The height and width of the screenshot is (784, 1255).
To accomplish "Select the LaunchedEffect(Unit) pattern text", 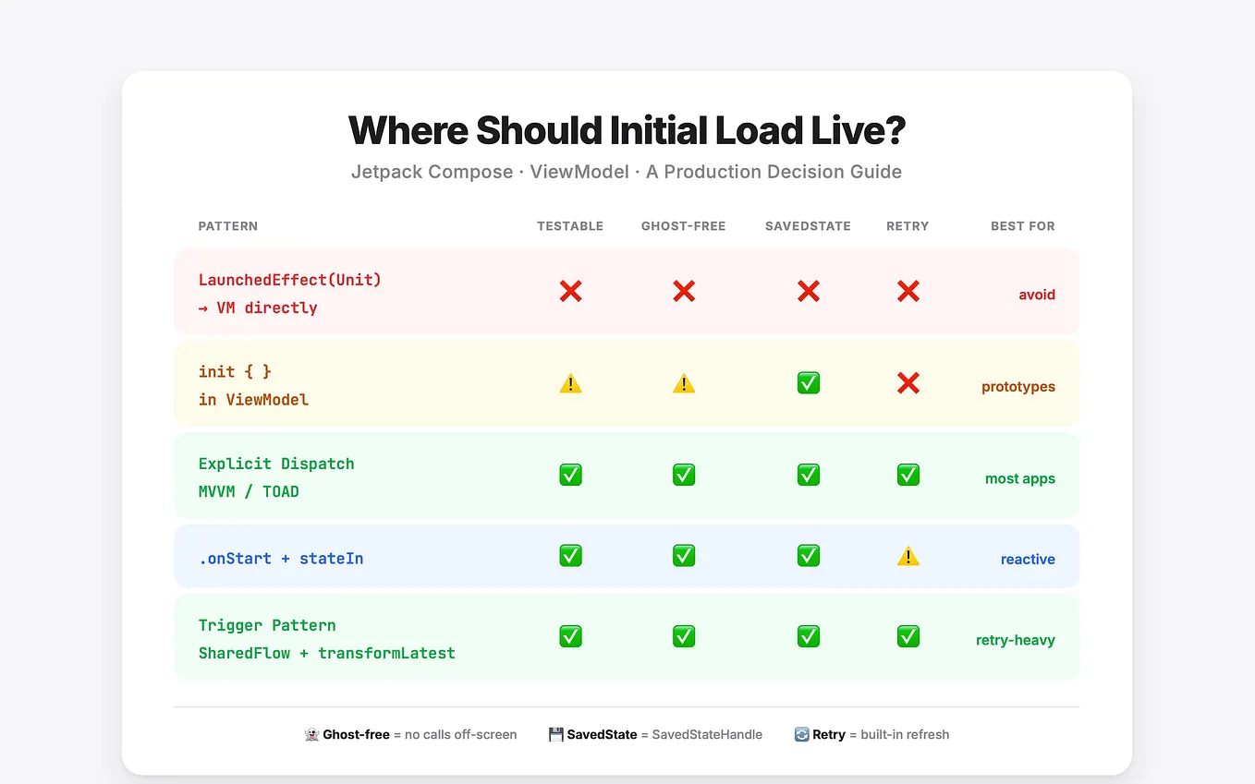I will (x=290, y=279).
